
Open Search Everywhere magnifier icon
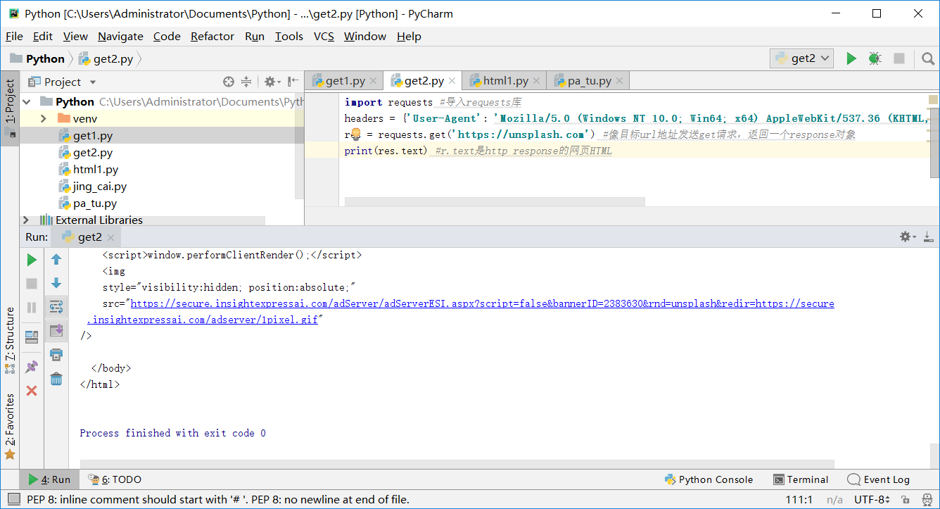coord(927,58)
